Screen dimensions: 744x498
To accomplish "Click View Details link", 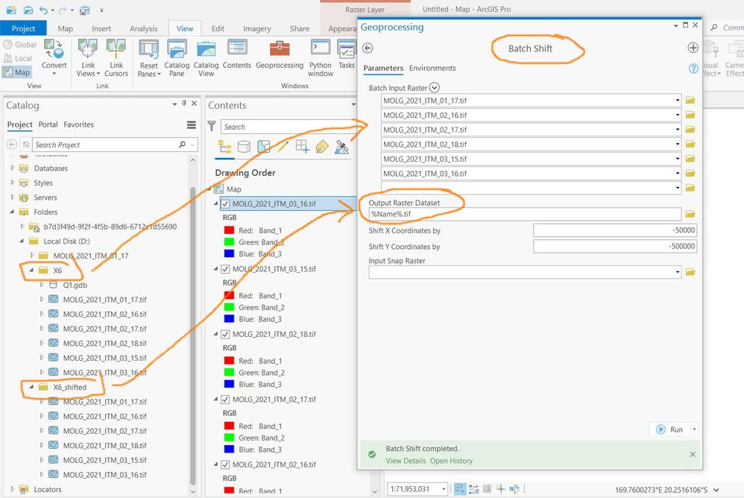I will [x=406, y=461].
